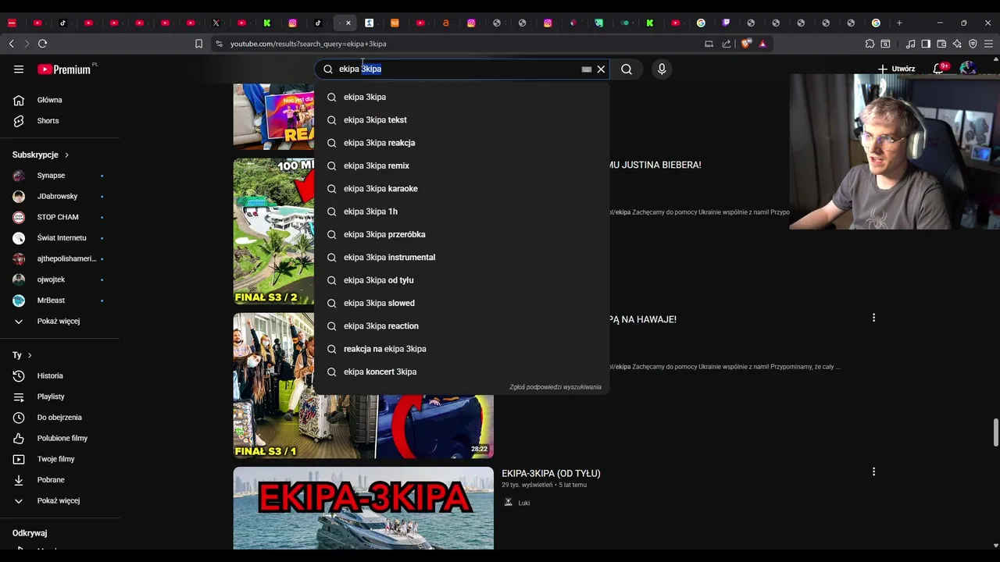Toggle the browser sidebar panel

926,44
